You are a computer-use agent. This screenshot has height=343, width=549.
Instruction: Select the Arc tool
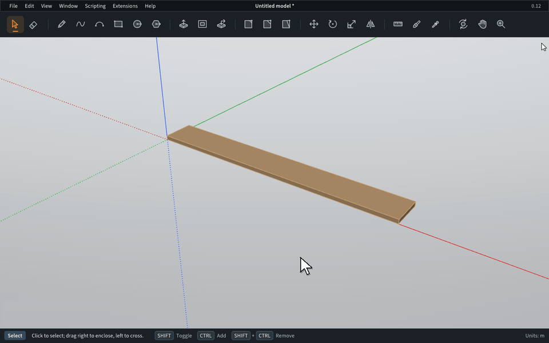pyautogui.click(x=100, y=24)
